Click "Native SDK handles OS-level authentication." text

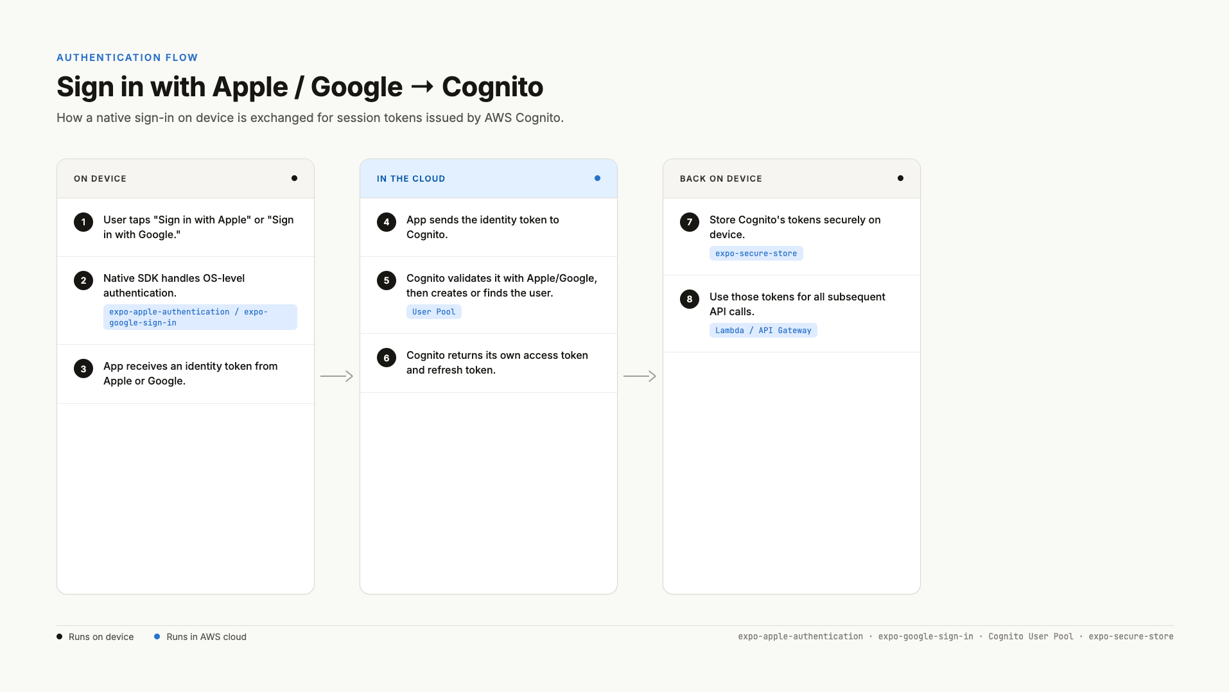(x=174, y=286)
